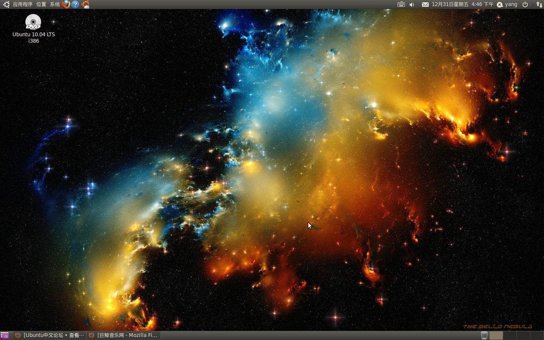544x340 pixels.
Task: Open the keyboard input method indicator
Action: point(401,5)
